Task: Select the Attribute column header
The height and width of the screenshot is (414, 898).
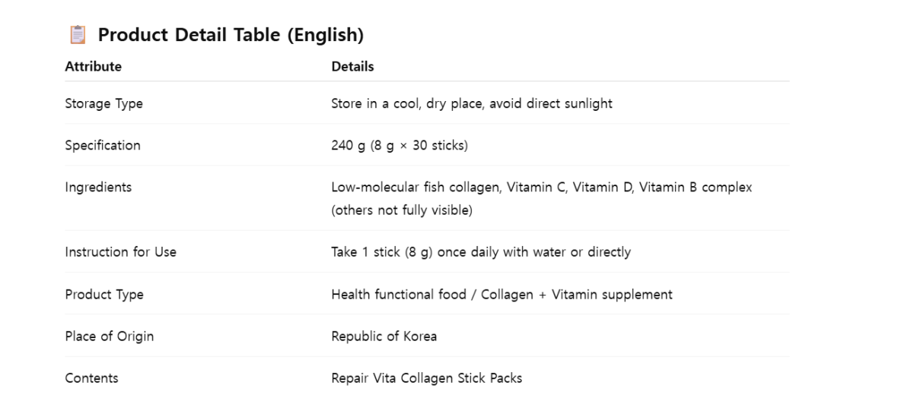Action: [x=93, y=66]
